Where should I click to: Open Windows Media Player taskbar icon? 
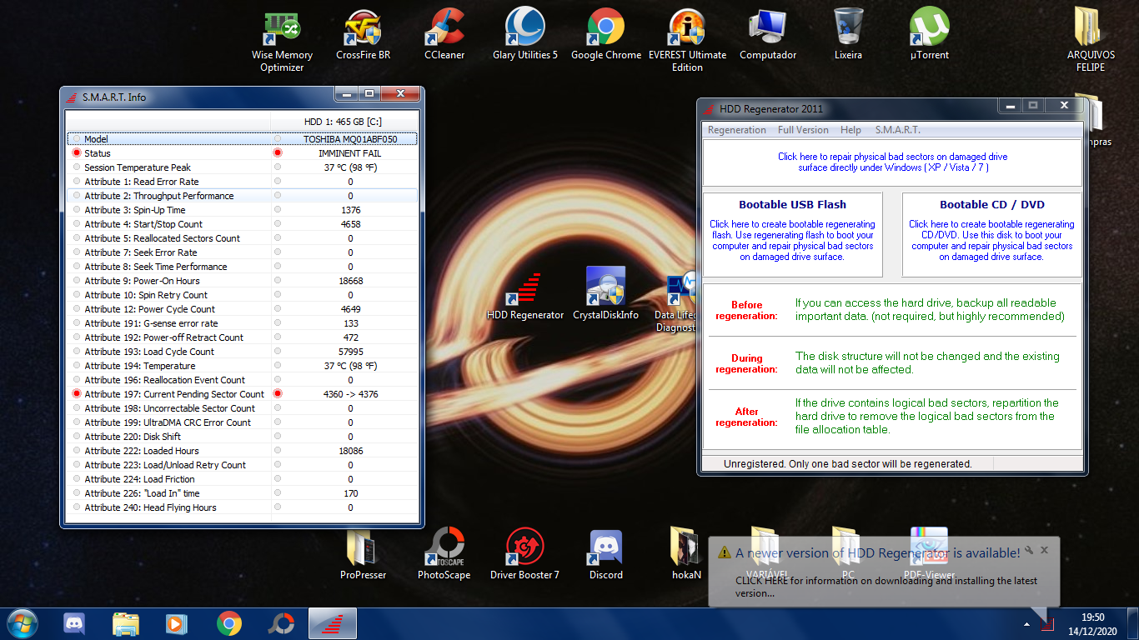point(176,623)
